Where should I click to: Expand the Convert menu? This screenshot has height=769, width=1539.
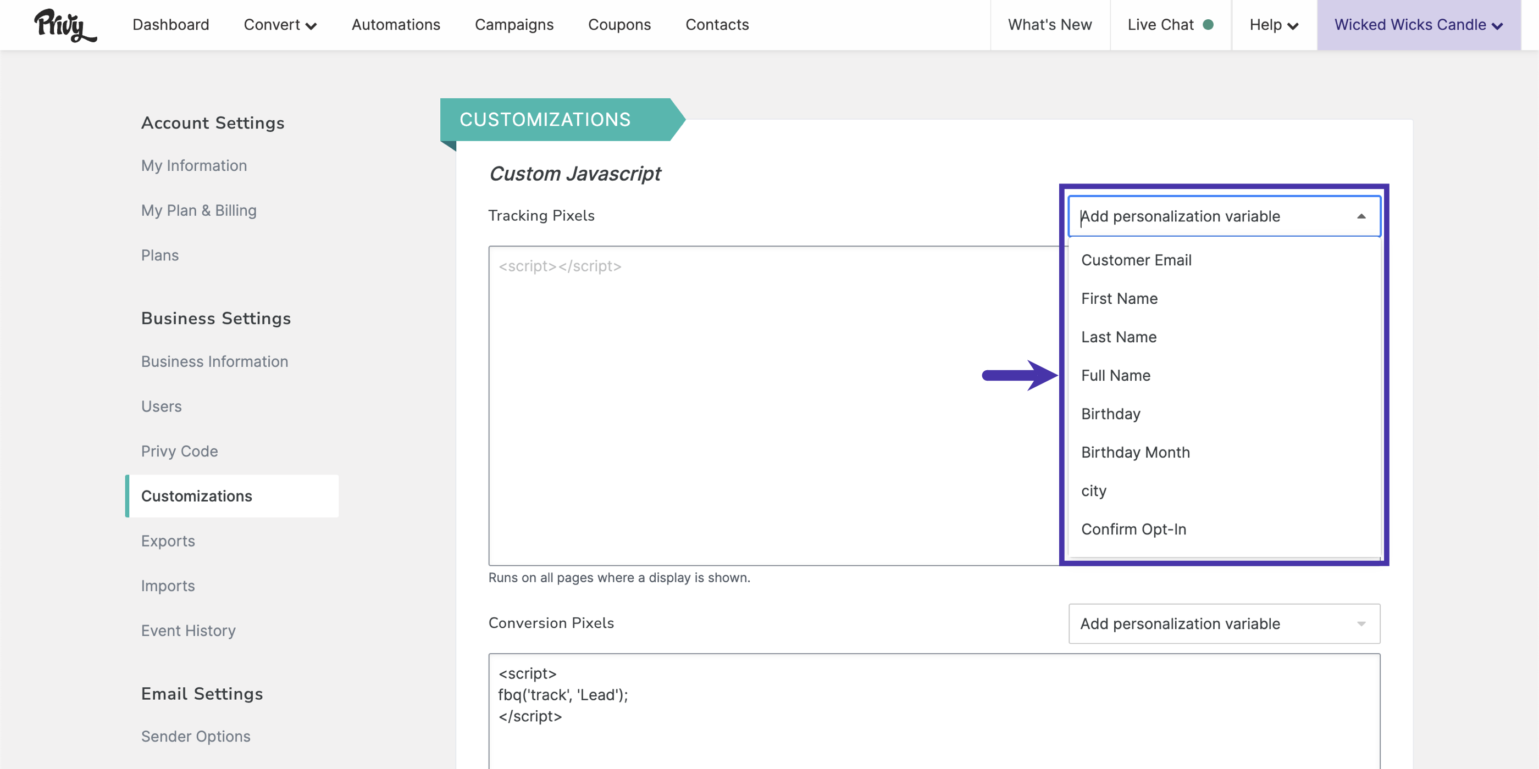[280, 25]
